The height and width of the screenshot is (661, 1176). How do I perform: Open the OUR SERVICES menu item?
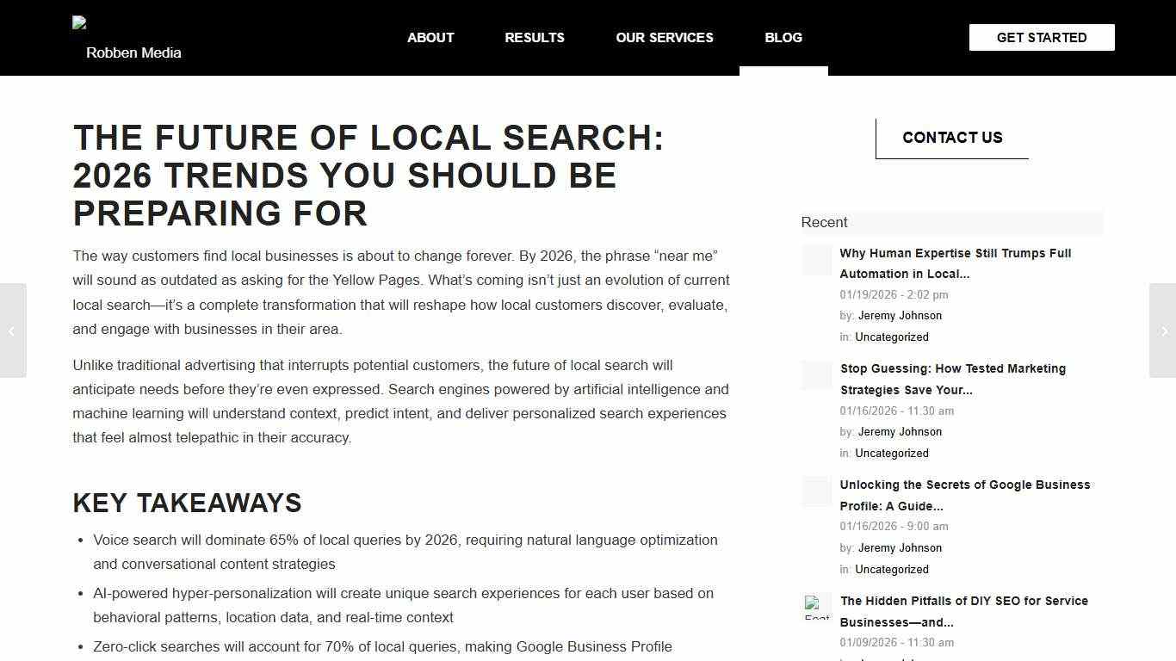[x=665, y=37]
